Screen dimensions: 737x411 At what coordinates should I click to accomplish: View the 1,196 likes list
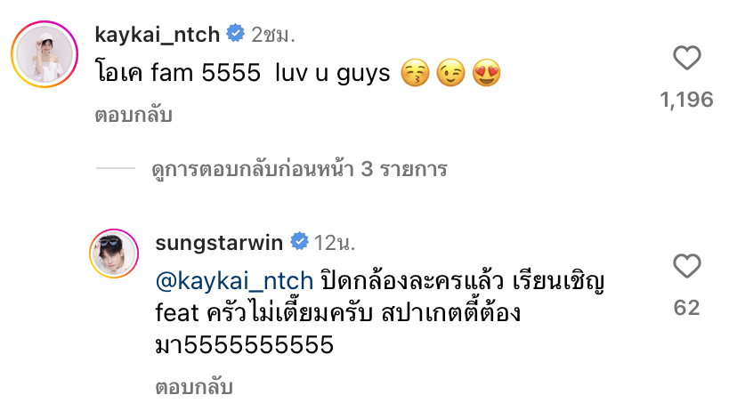coord(686,100)
